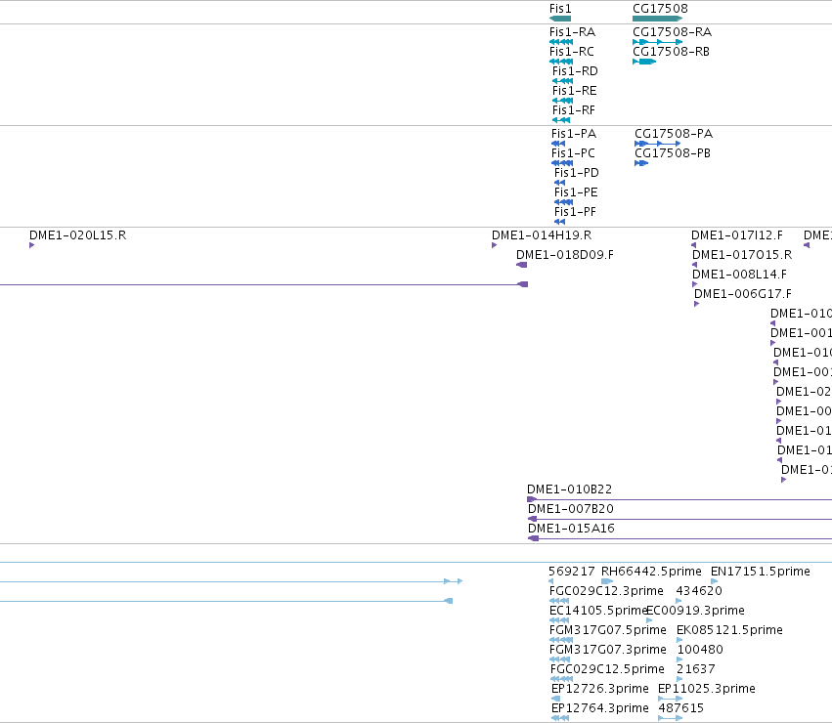Select the CG17508 gene label
Screen dimensions: 832x723
coord(660,9)
